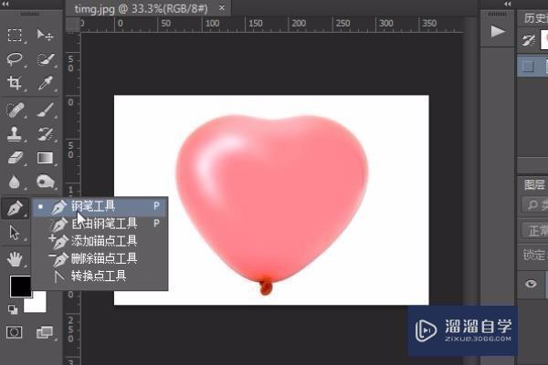Image resolution: width=548 pixels, height=365 pixels.
Task: Select the Rectangular Marquee tool
Action: 15,36
